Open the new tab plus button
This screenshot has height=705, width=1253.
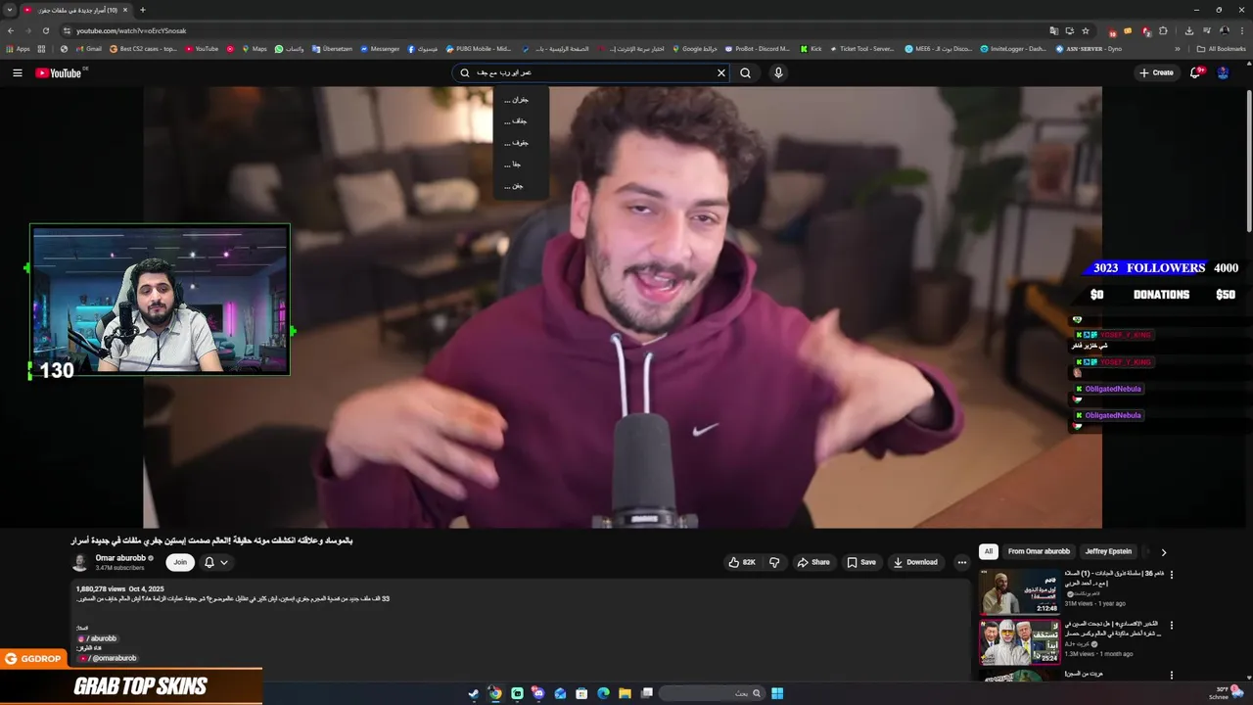tap(143, 10)
